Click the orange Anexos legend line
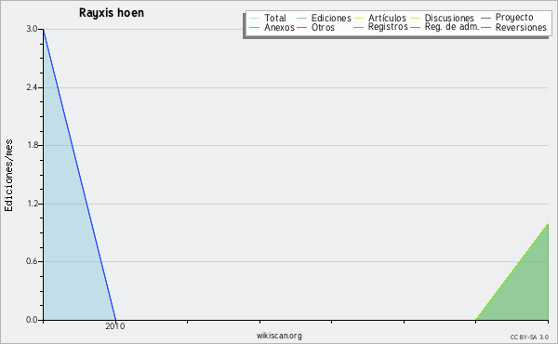Image resolution: width=558 pixels, height=344 pixels. (x=254, y=27)
